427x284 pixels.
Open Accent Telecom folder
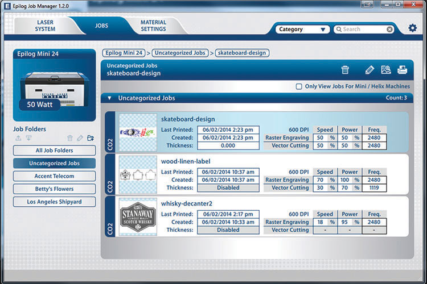54,176
